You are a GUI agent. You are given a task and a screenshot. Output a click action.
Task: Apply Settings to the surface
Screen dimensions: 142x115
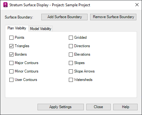[61, 107]
